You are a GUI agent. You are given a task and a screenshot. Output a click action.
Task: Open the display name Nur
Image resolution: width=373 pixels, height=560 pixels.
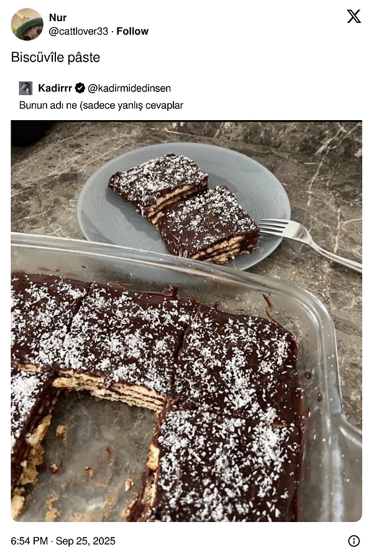pyautogui.click(x=58, y=17)
